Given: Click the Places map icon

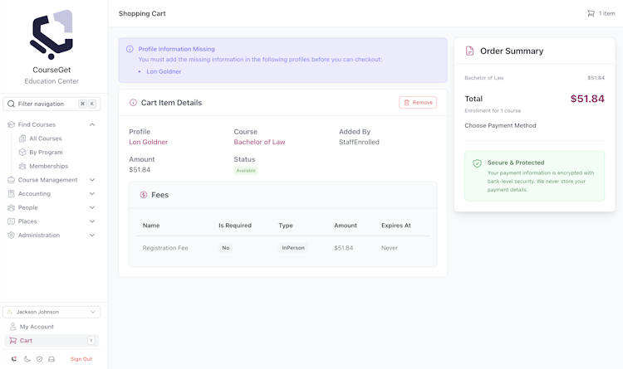Looking at the screenshot, I should (11, 221).
